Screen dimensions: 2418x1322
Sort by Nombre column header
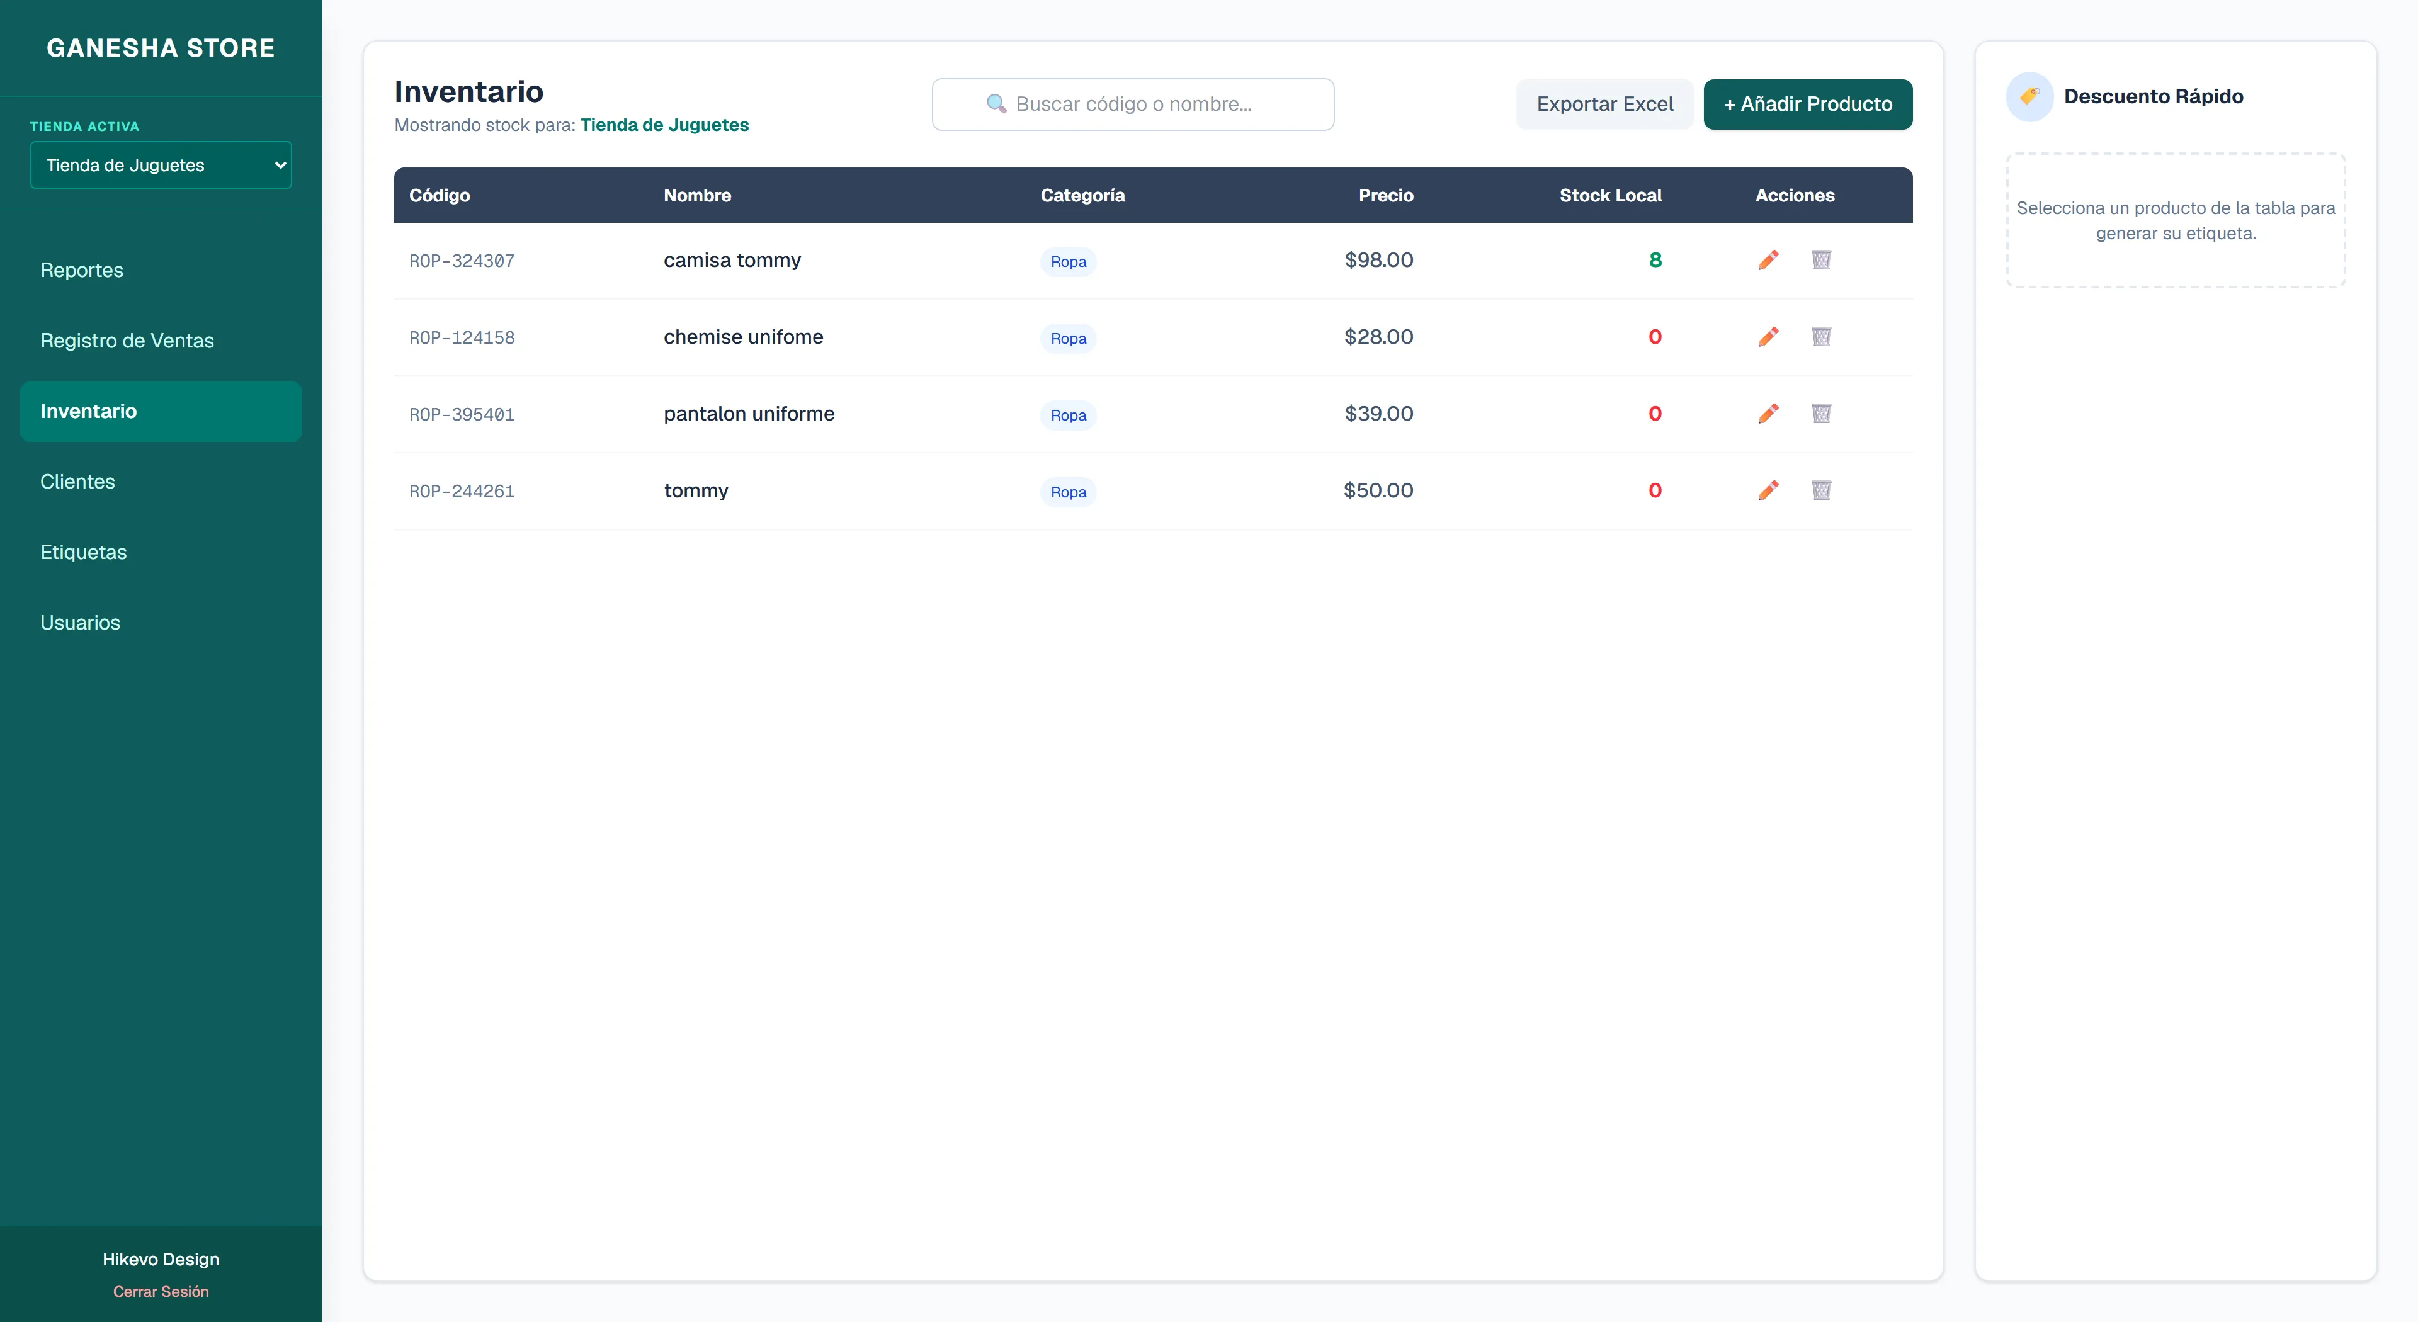coord(698,195)
